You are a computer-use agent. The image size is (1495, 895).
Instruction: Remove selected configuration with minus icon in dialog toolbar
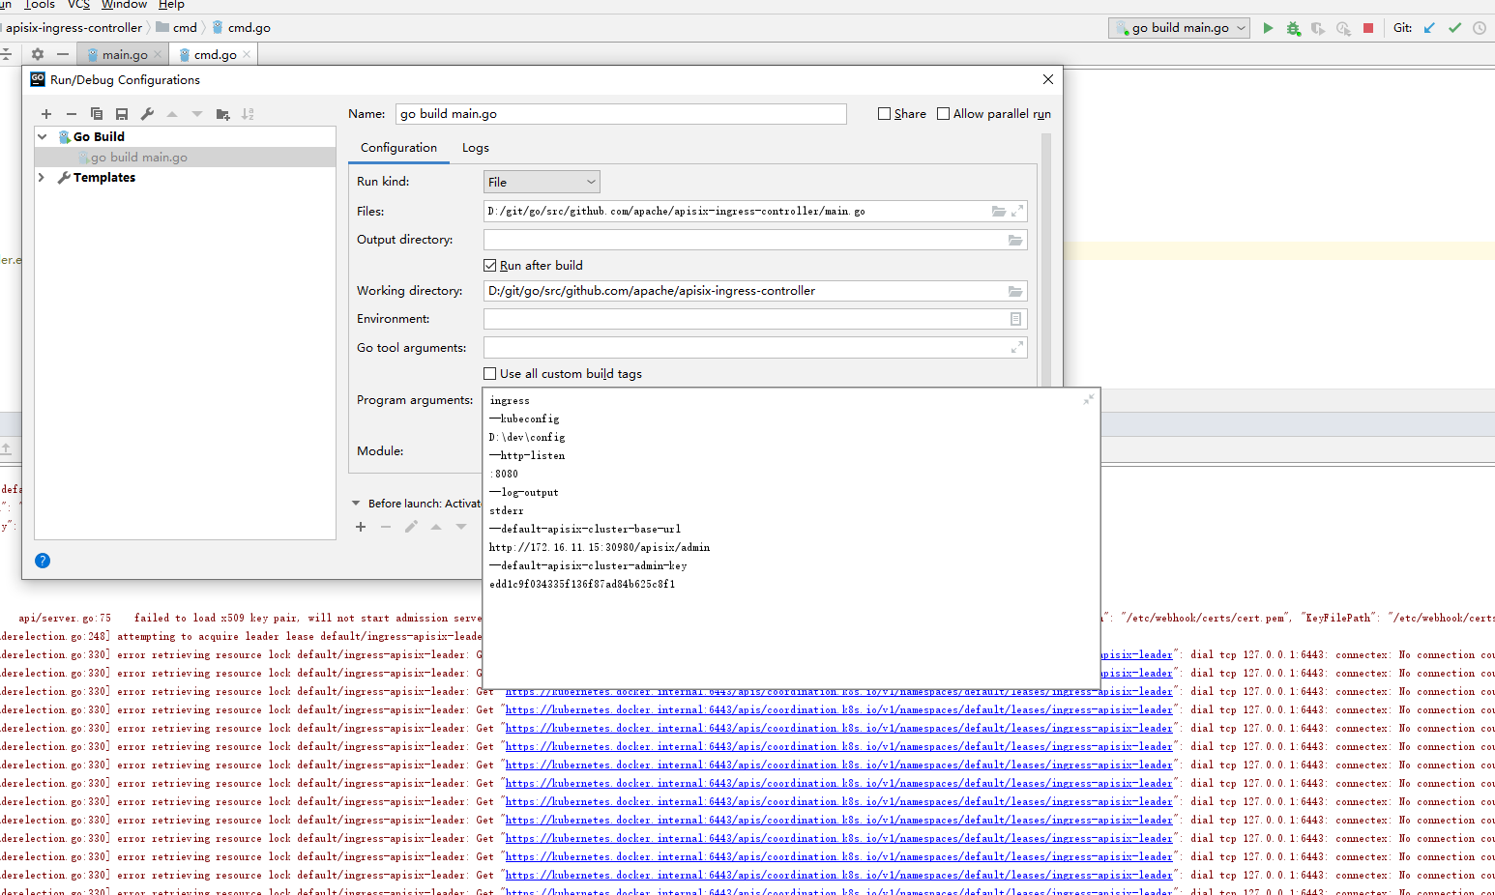click(x=71, y=114)
